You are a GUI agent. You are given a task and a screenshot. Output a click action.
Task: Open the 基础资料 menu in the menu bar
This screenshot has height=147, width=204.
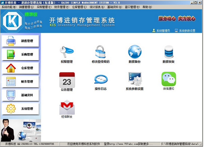tap(115, 7)
